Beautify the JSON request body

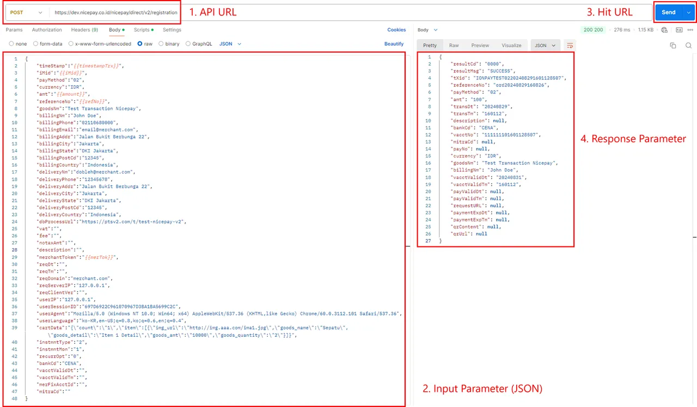394,44
